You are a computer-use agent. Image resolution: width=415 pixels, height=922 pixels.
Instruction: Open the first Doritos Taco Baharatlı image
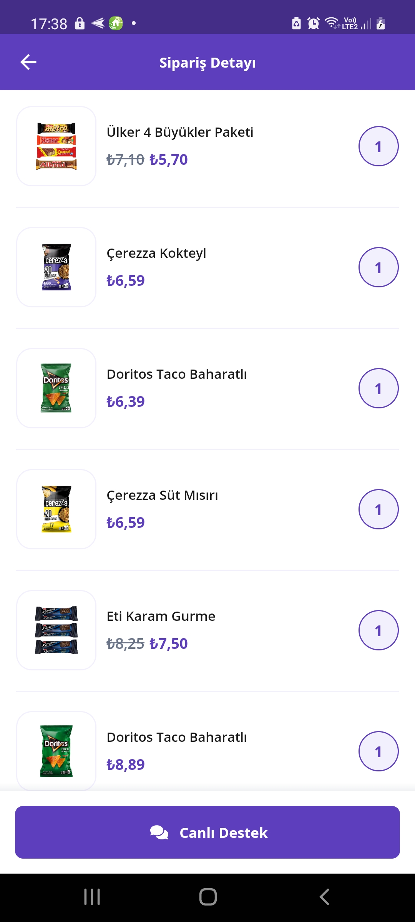(56, 388)
